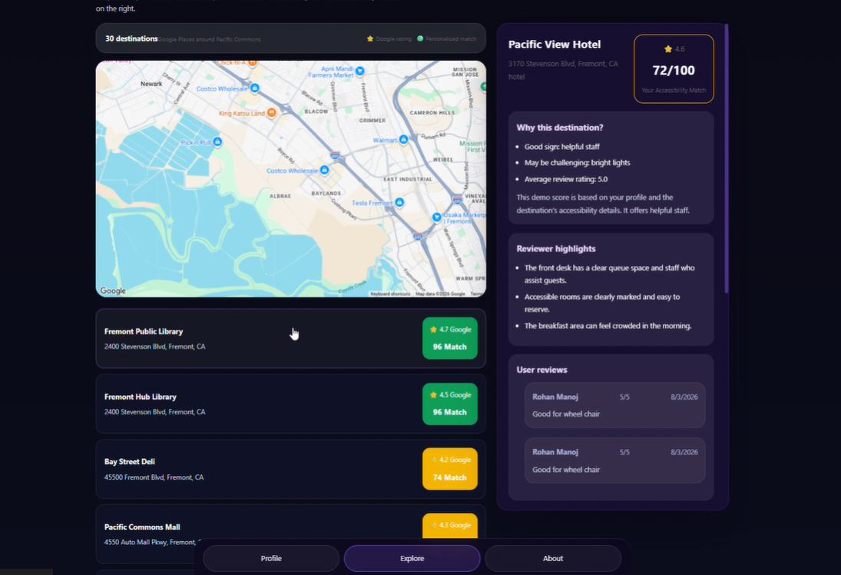Click Apni Mandi Farmers Market pin
This screenshot has width=841, height=575.
pos(360,70)
